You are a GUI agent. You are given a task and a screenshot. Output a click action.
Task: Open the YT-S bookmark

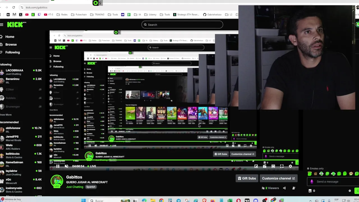pyautogui.click(x=49, y=15)
